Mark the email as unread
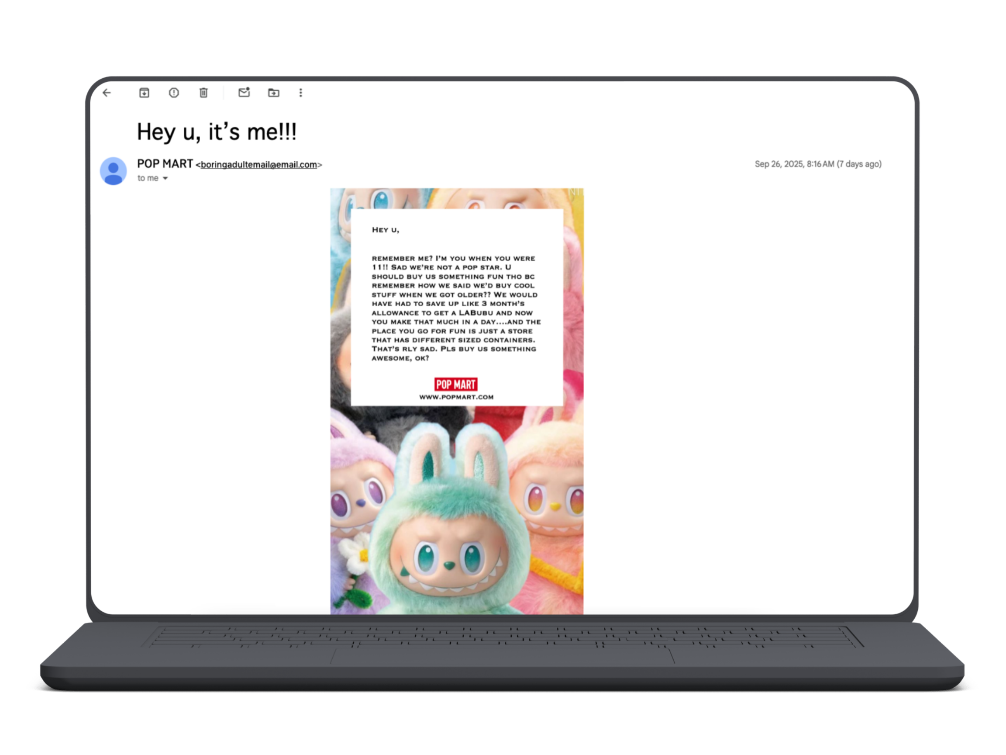 (244, 92)
